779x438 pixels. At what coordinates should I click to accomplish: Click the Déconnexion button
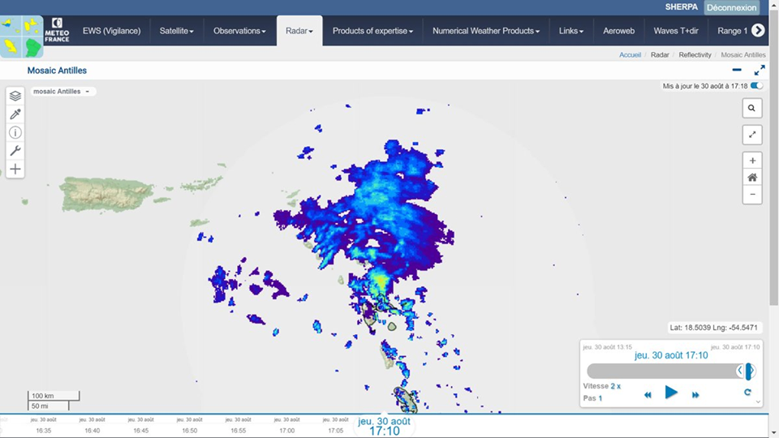pyautogui.click(x=731, y=7)
